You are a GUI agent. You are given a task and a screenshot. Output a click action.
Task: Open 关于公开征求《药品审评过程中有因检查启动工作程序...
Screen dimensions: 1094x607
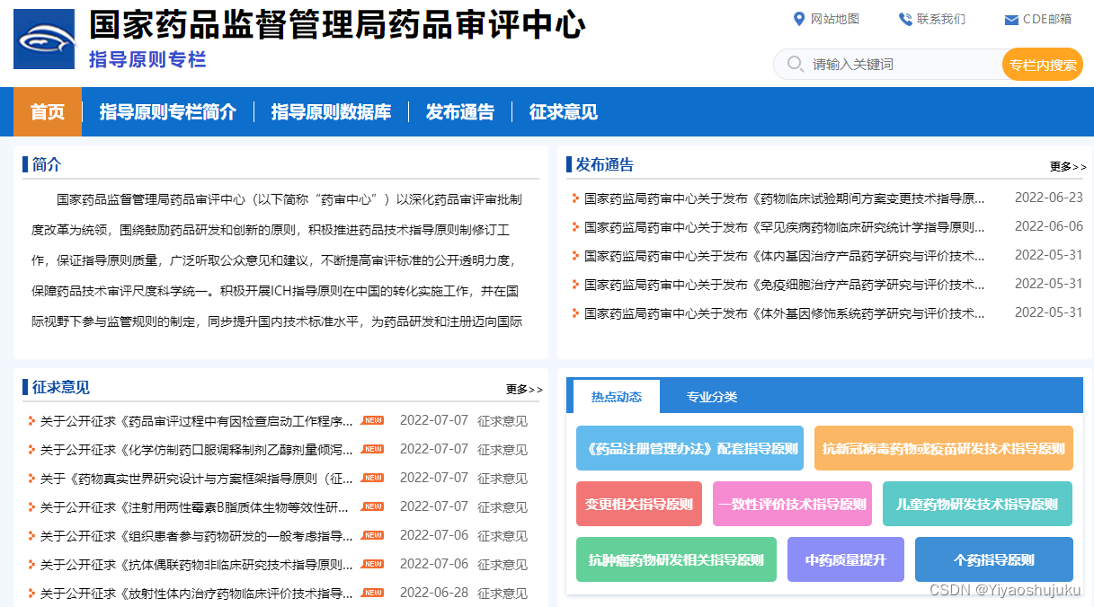tap(197, 421)
